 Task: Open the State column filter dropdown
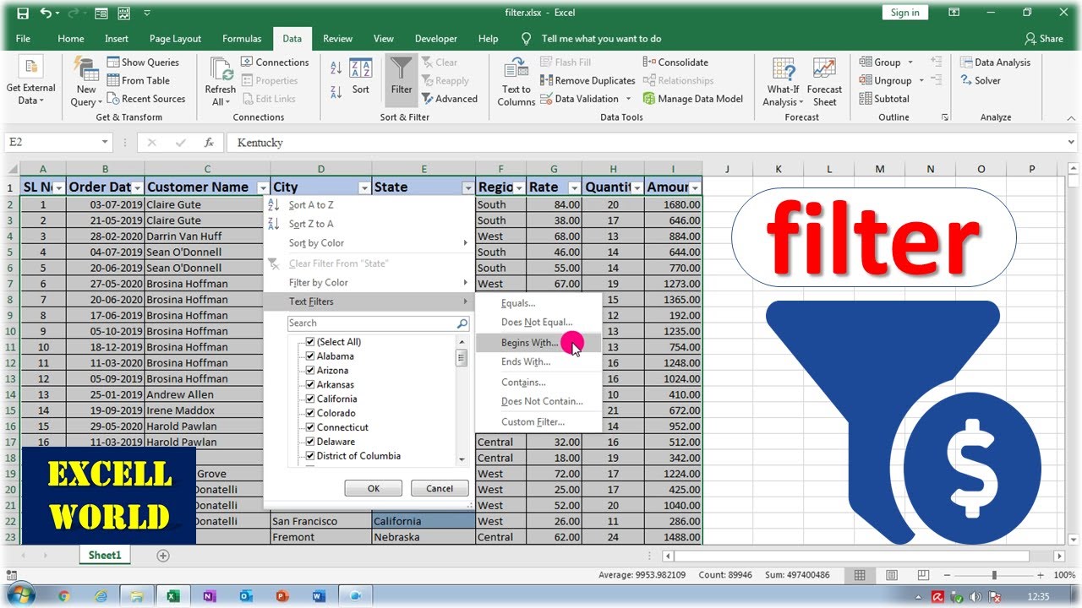[467, 187]
